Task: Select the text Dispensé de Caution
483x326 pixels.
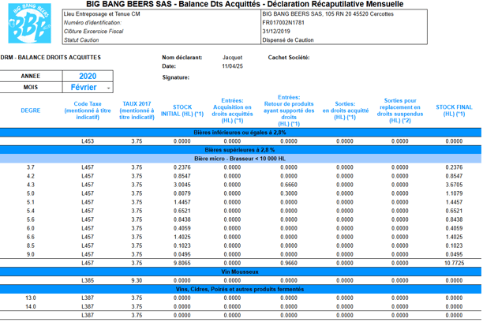Action: click(288, 40)
